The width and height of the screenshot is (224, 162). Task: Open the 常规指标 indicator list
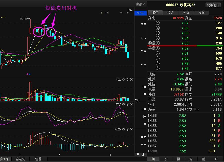click(x=4, y=159)
